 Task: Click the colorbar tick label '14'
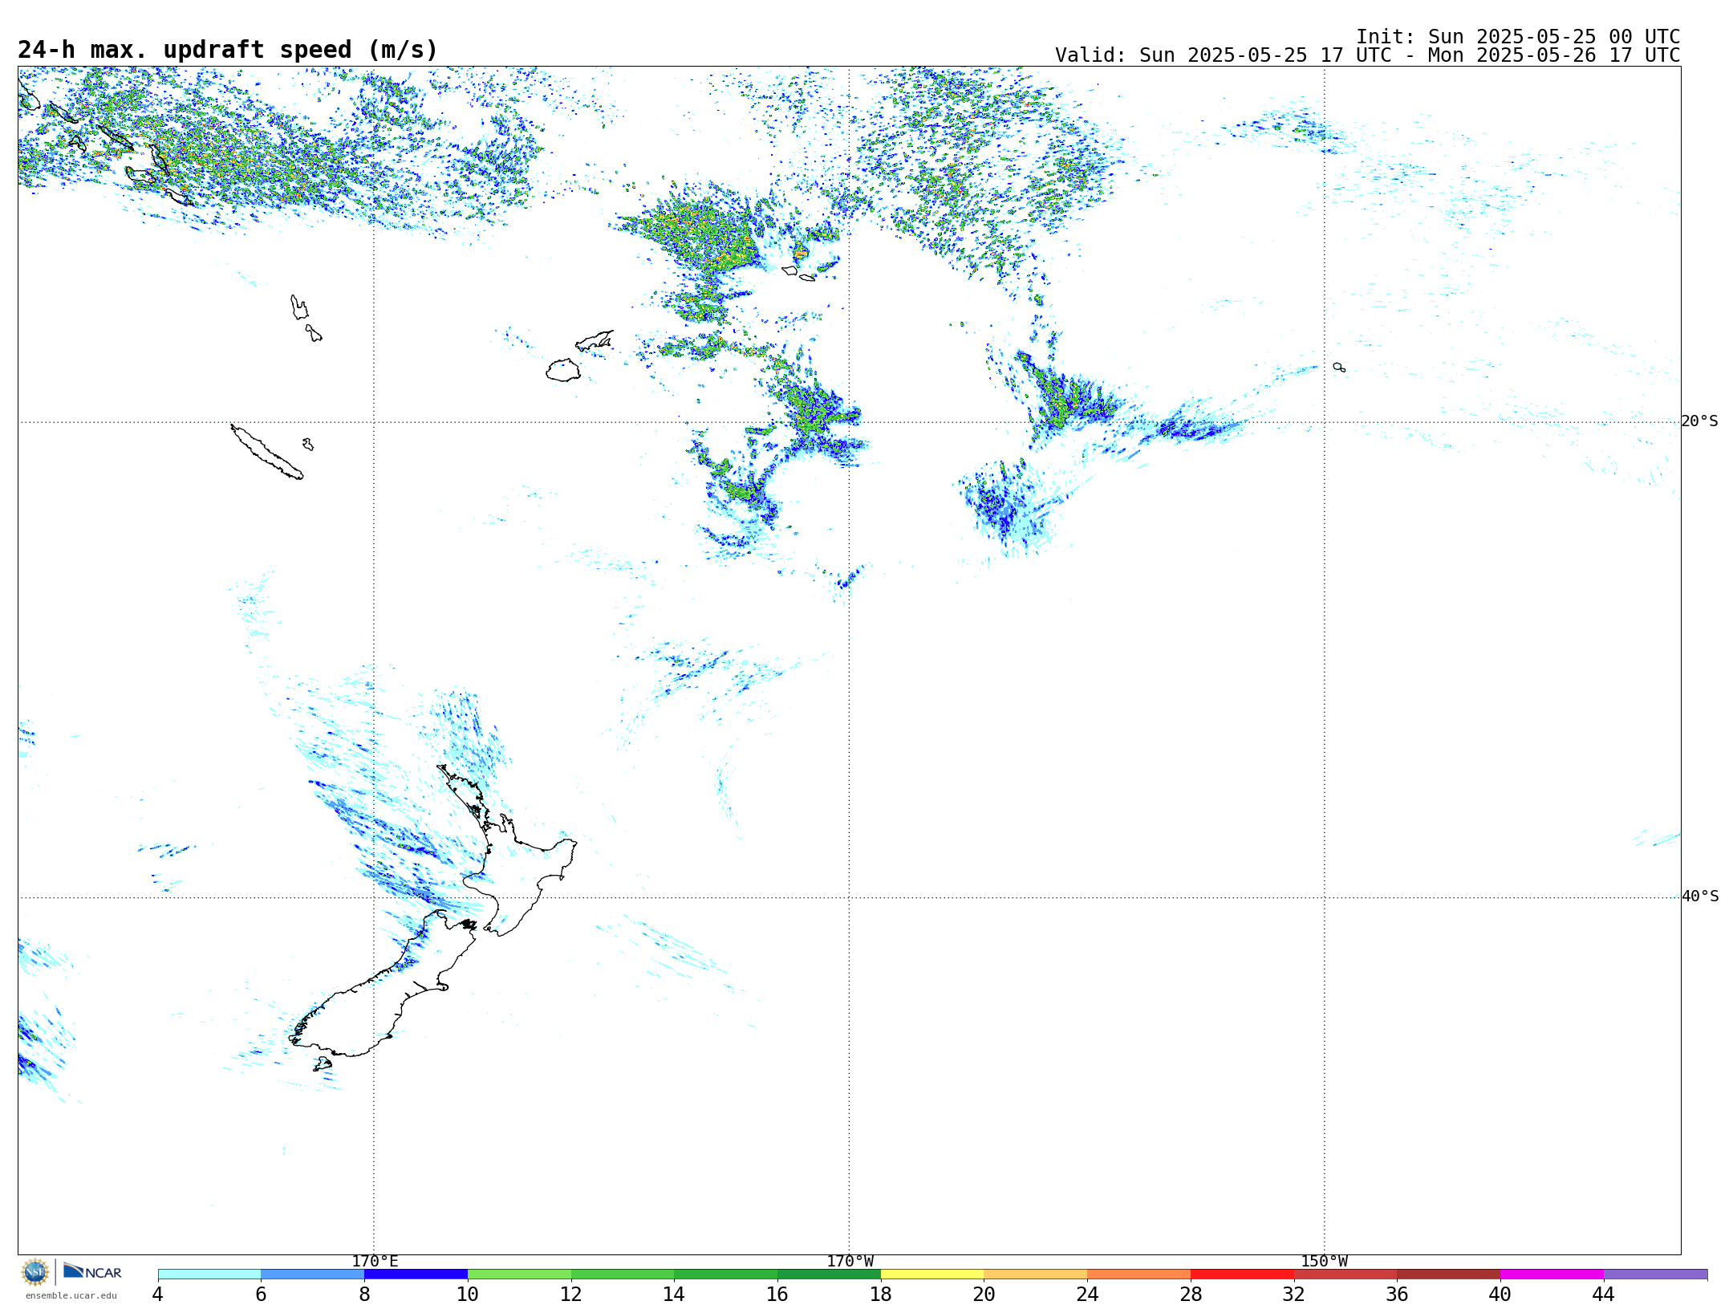coord(674,1295)
